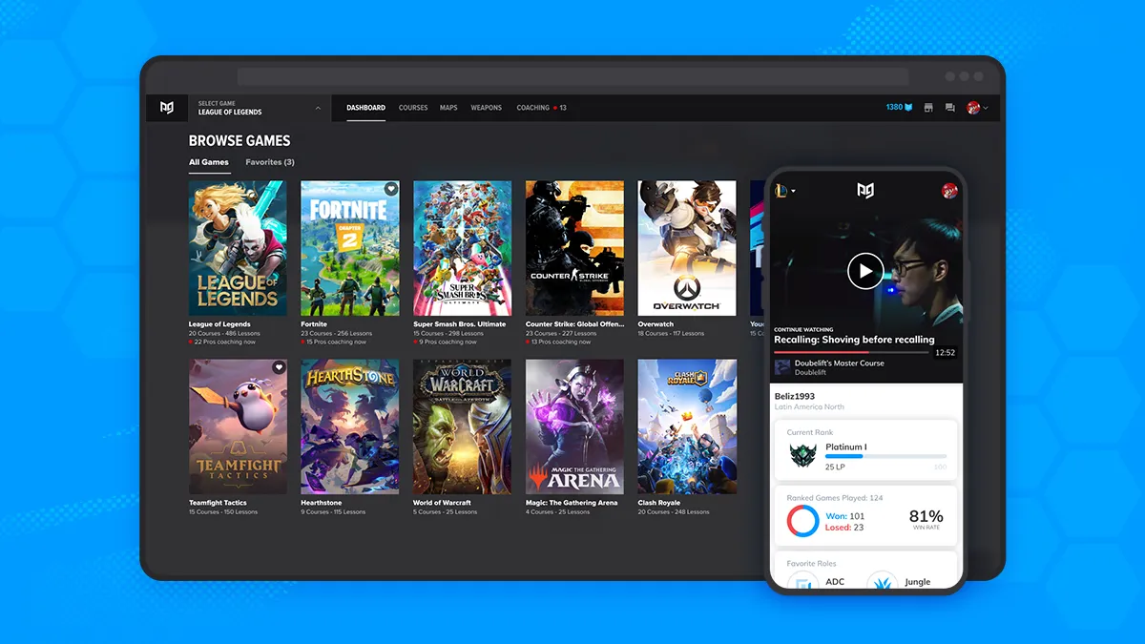The image size is (1145, 644).
Task: Click the win/loss donut chart
Action: (x=802, y=521)
